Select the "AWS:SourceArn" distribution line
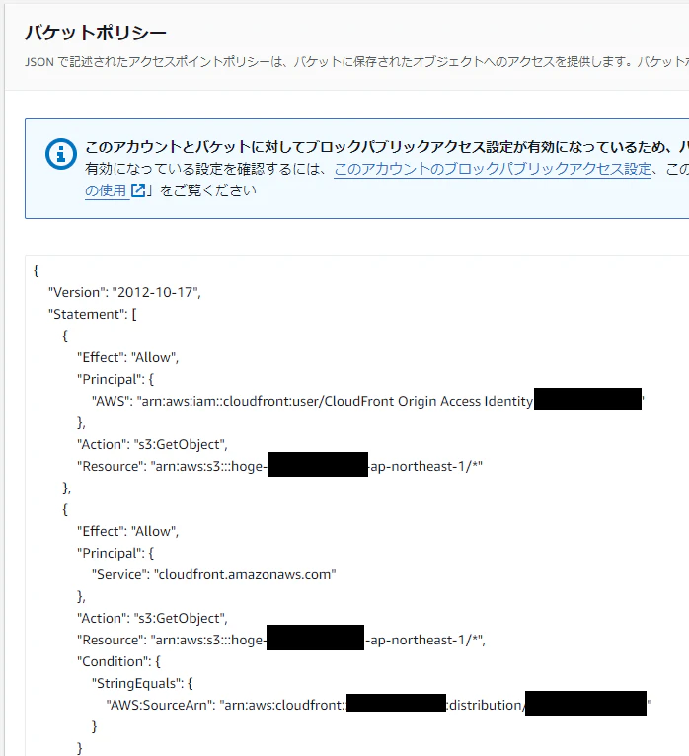 tap(379, 705)
